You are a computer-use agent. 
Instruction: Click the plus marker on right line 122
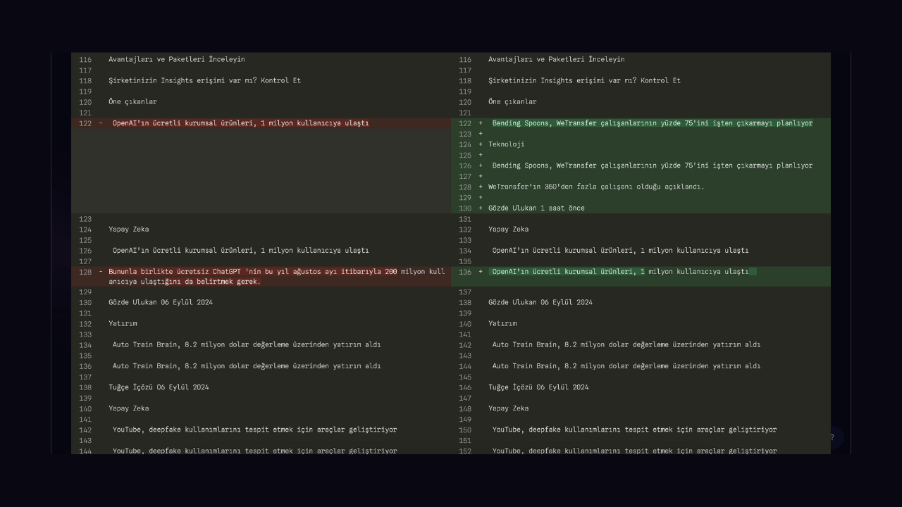[481, 123]
